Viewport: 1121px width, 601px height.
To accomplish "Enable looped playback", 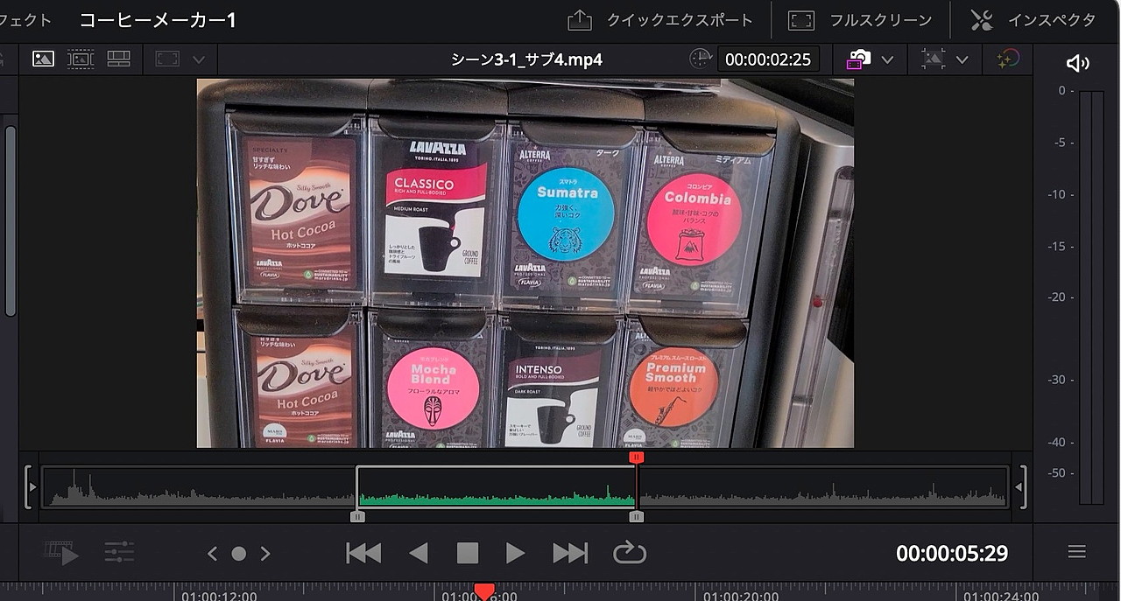I will pyautogui.click(x=629, y=552).
